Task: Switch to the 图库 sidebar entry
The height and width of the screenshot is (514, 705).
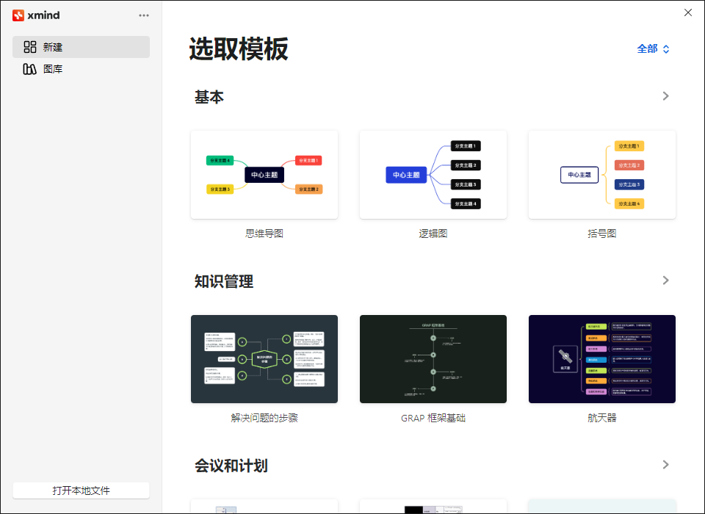Action: (53, 68)
